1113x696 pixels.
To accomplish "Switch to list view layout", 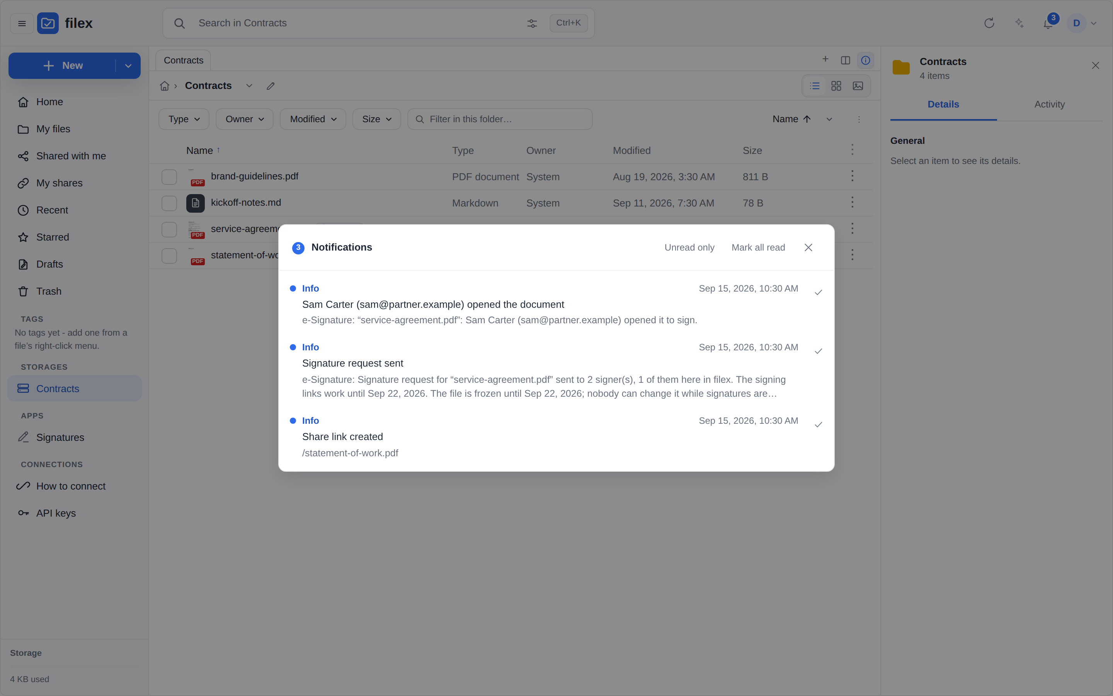I will 815,86.
